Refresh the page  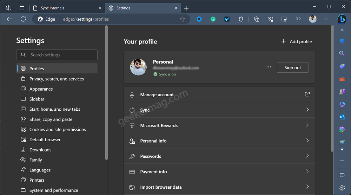tap(23, 19)
